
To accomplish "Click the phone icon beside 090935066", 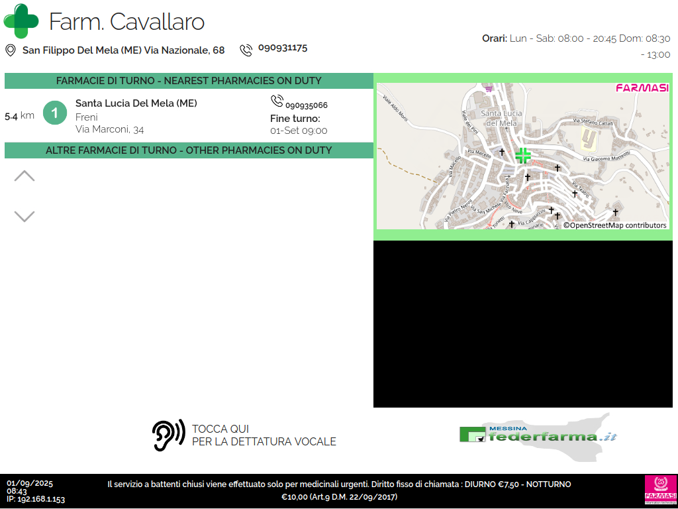I will (277, 101).
